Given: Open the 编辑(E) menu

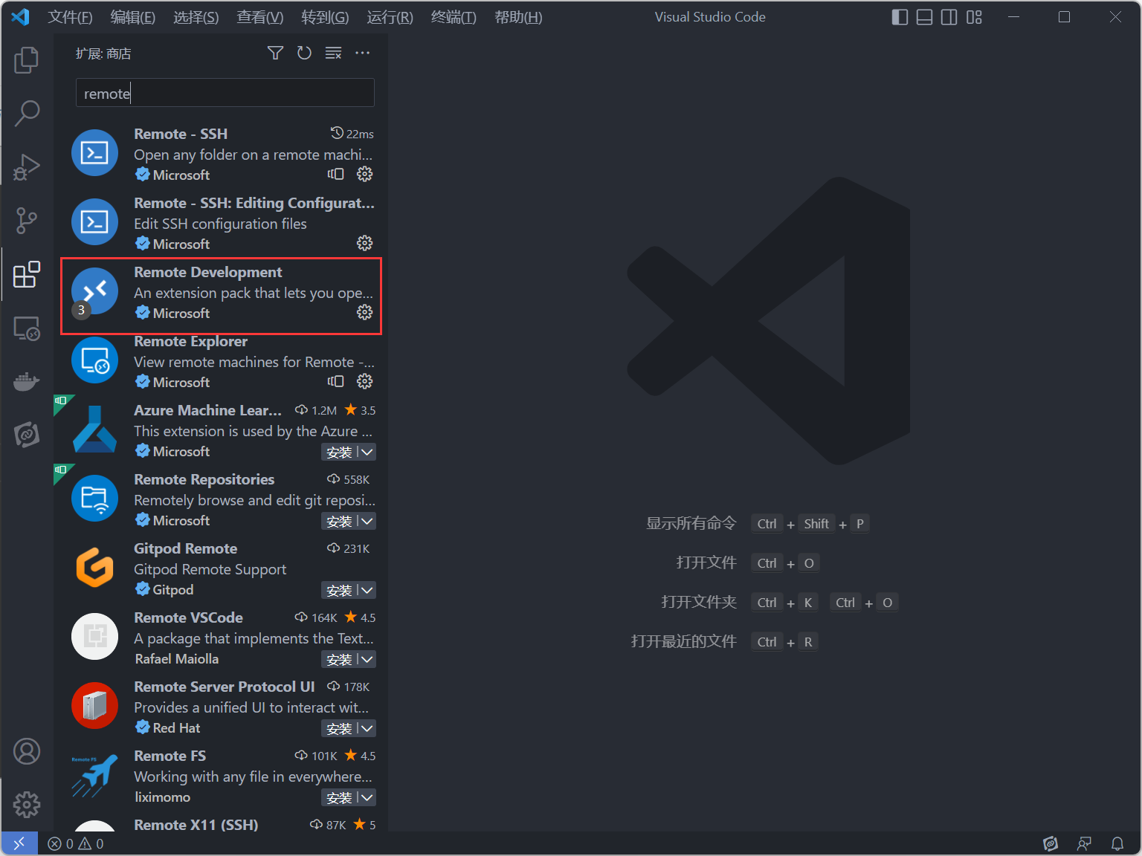Looking at the screenshot, I should point(133,17).
